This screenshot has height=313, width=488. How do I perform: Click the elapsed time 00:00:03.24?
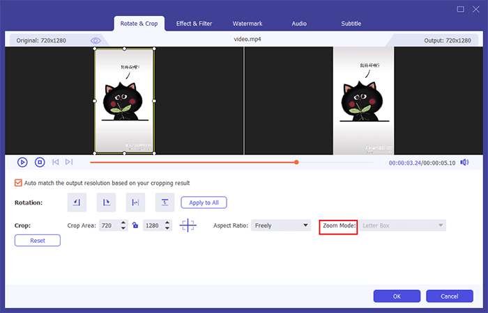404,163
